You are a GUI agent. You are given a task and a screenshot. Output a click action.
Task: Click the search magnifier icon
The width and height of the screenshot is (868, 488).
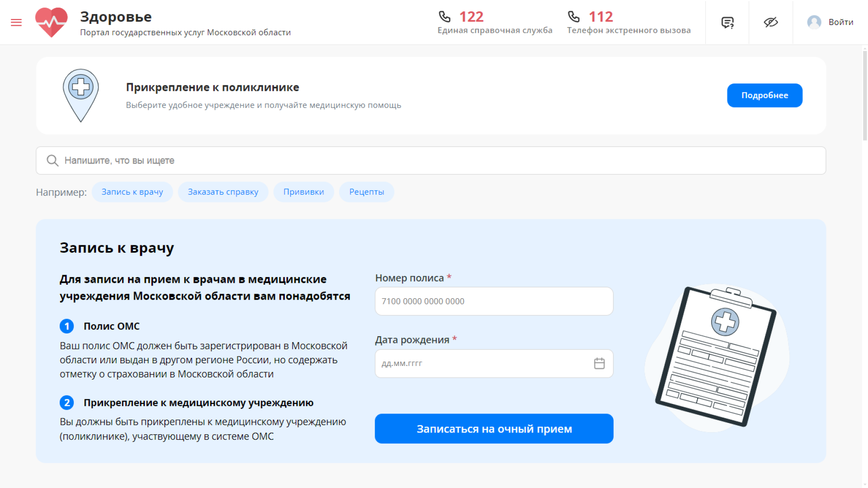[52, 160]
